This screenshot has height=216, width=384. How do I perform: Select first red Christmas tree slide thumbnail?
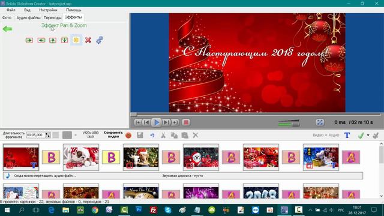point(21,157)
